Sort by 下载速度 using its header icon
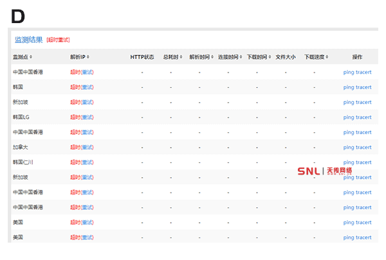 click(327, 57)
